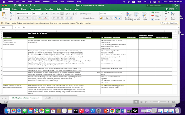Toggle bottom vertical alignment

pyautogui.click(x=62, y=14)
